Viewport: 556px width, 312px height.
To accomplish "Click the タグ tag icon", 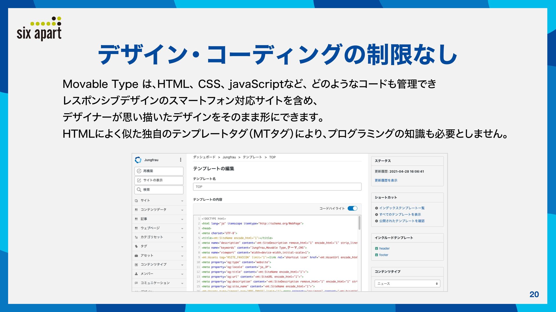I will pos(136,246).
